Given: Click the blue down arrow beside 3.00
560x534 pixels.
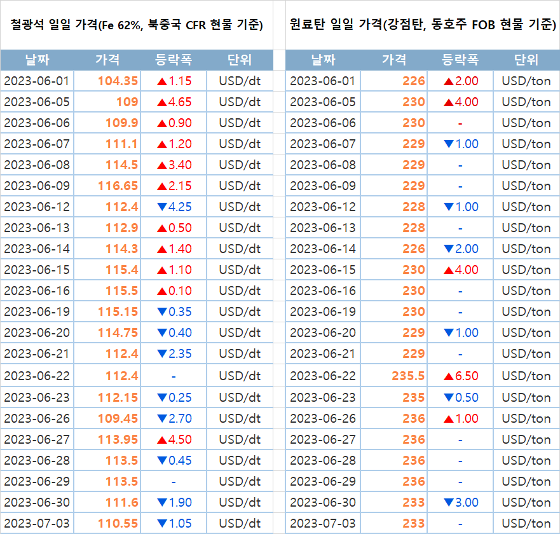Looking at the screenshot, I should click(449, 502).
